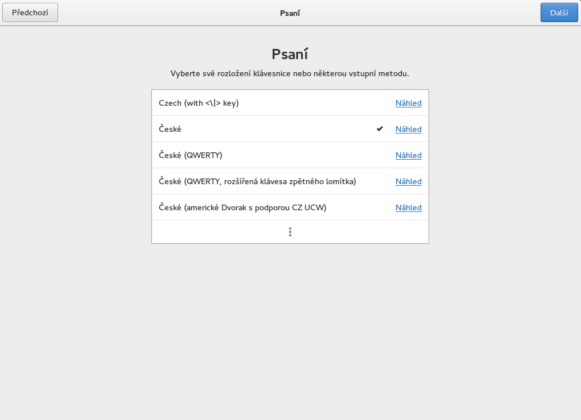
Task: Click the 'Vyberte své rozložení klávesnice' description
Action: click(x=290, y=73)
